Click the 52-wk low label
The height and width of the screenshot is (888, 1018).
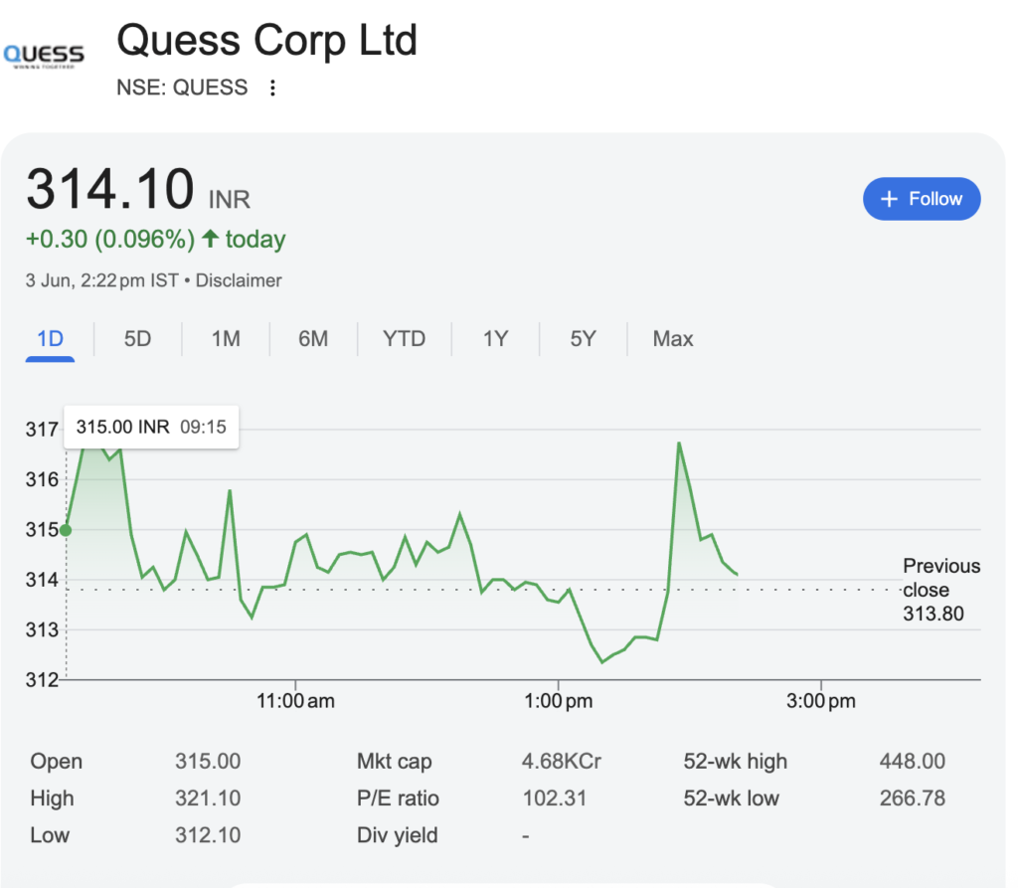(731, 799)
